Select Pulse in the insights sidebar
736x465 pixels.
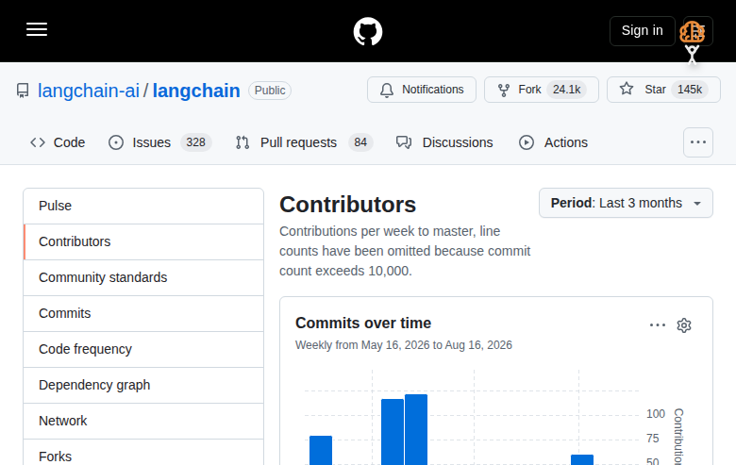point(143,206)
